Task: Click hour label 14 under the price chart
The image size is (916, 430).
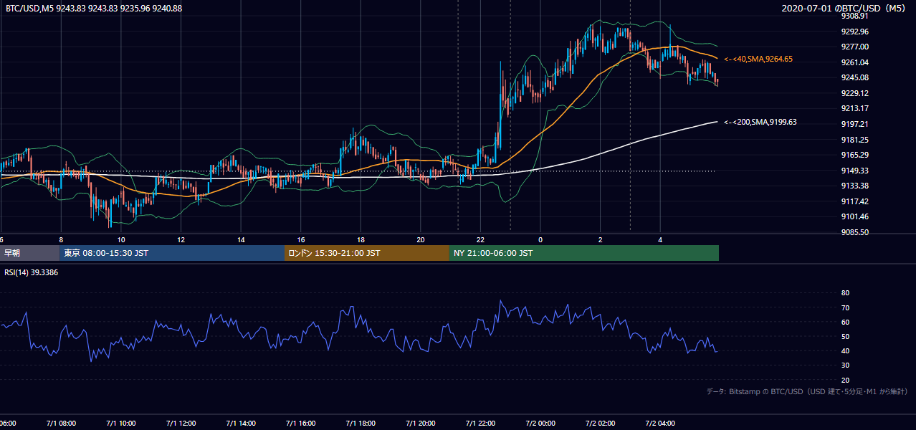Action: 241,239
